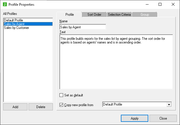Close the window using the title bar X
This screenshot has width=180, height=125.
click(x=173, y=4)
